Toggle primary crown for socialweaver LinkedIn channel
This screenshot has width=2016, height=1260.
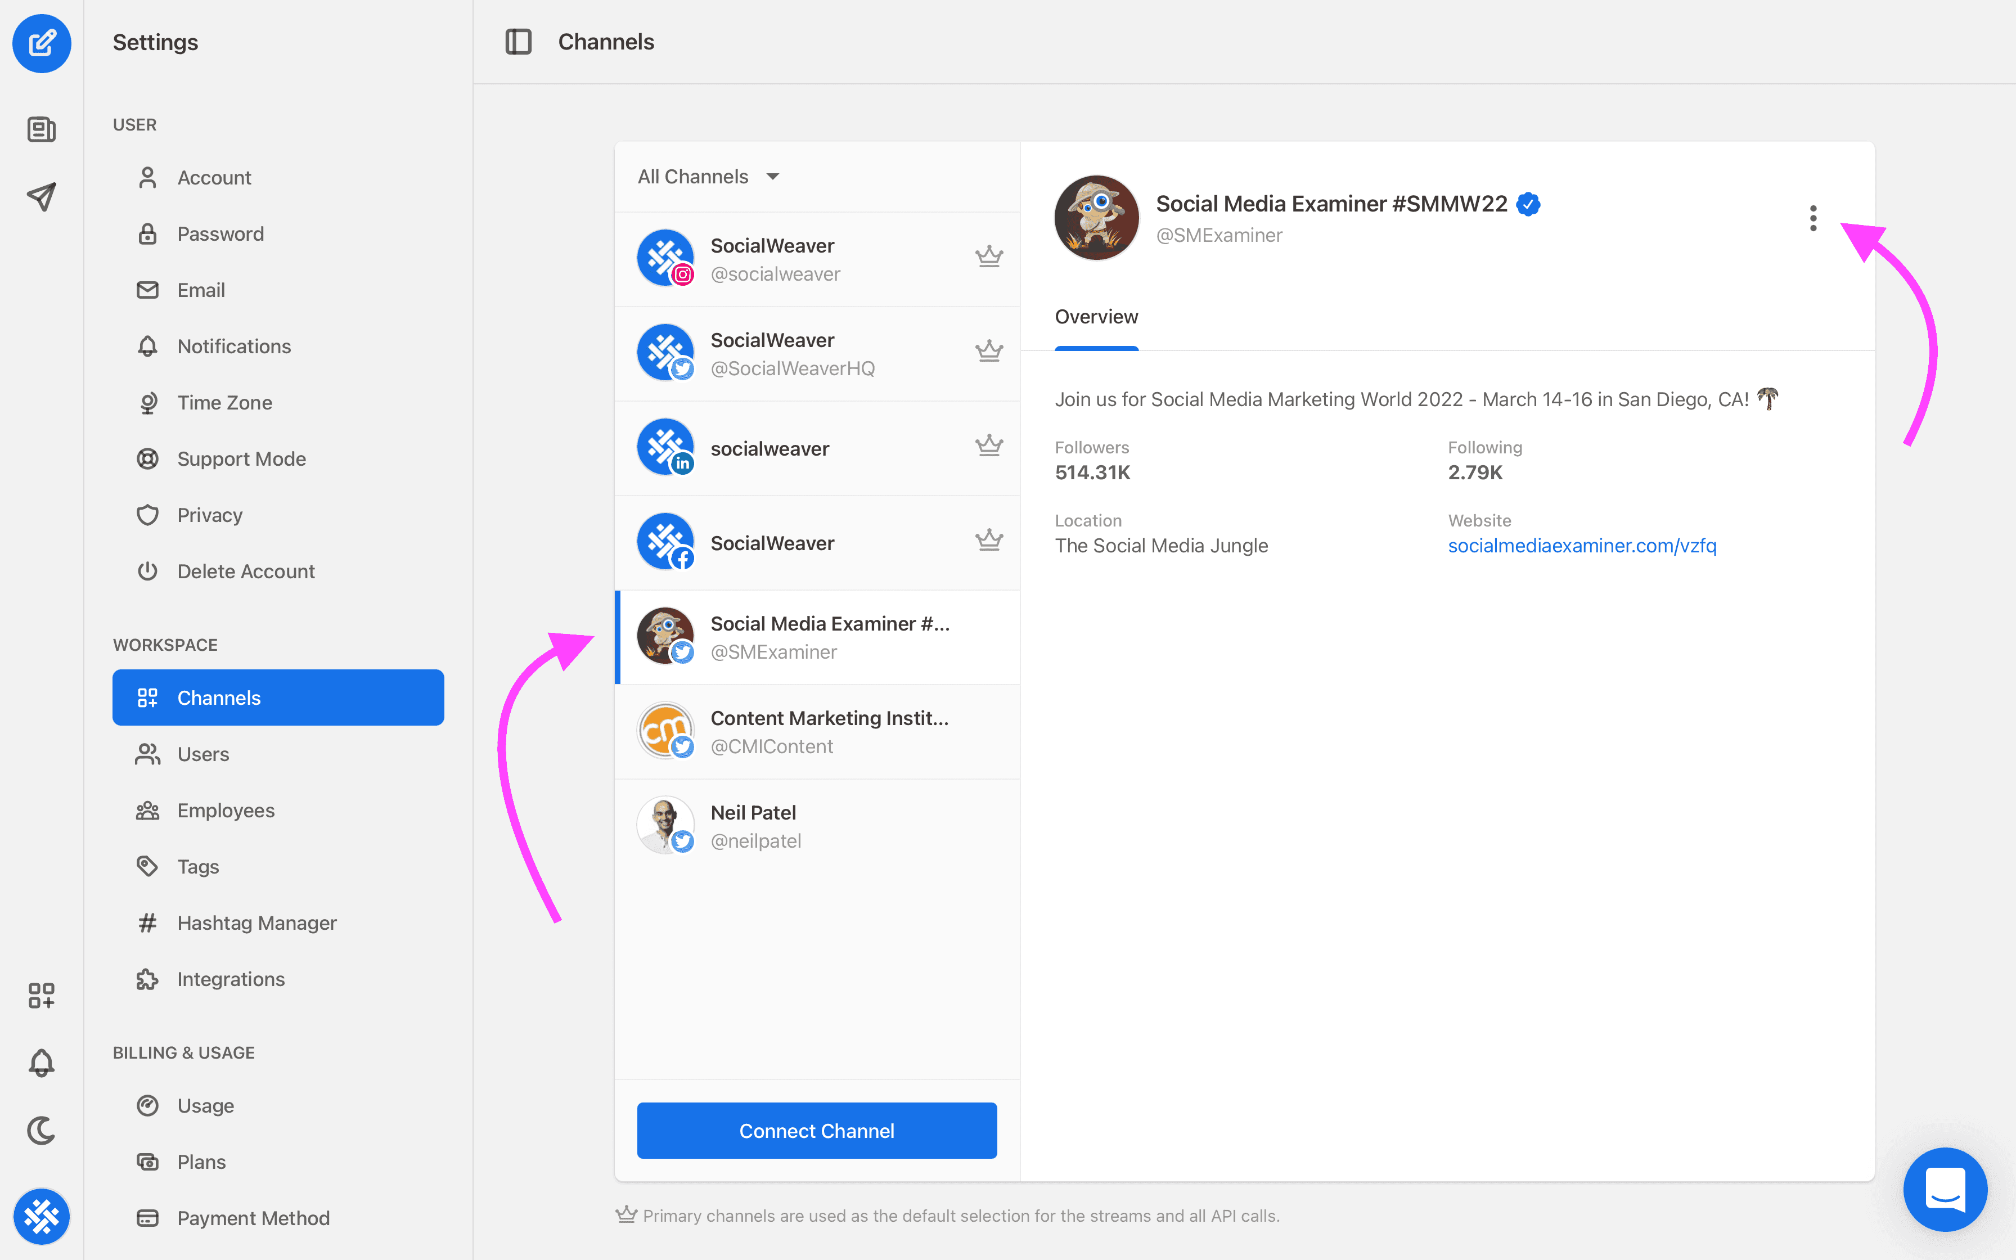[x=989, y=446]
